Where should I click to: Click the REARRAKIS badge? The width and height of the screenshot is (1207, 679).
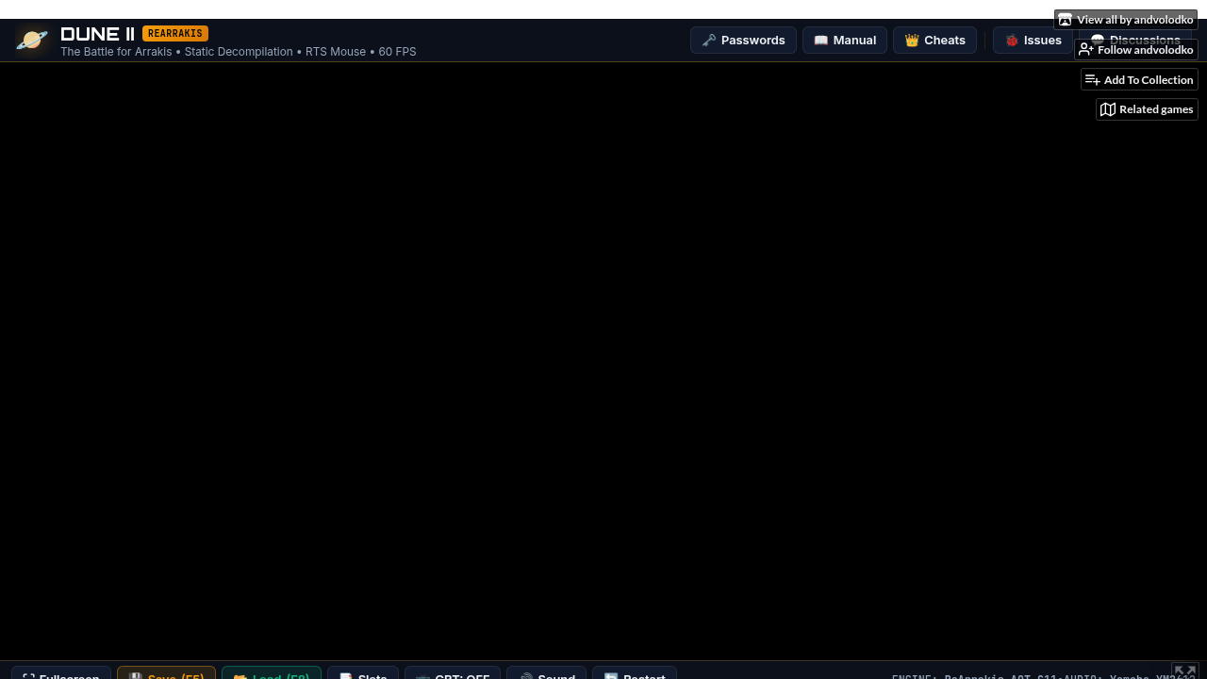175,34
